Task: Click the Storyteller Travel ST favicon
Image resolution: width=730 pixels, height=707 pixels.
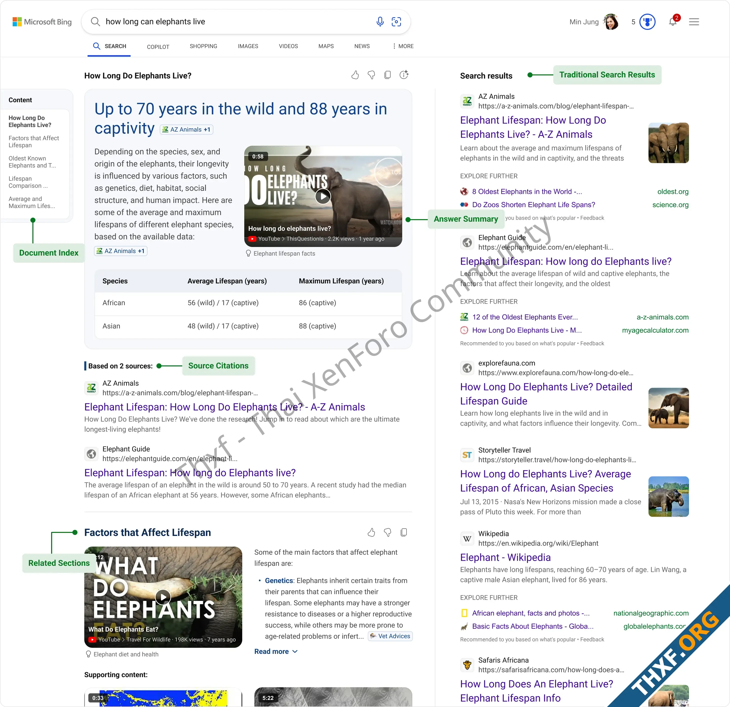Action: (x=467, y=455)
